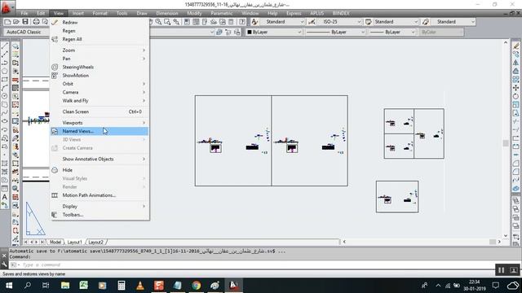This screenshot has width=522, height=293.
Task: Select the Chamfer modify tool
Action: click(x=515, y=163)
